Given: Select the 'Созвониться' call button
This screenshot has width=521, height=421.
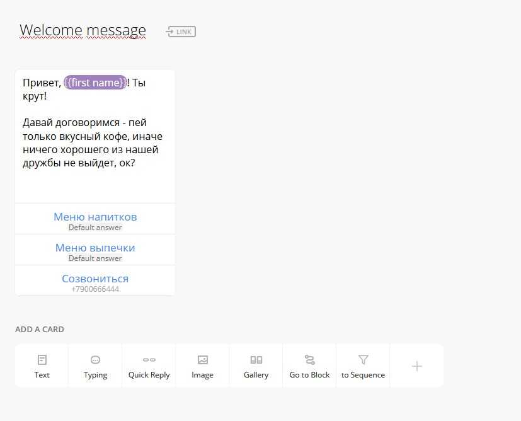Looking at the screenshot, I should [x=95, y=279].
